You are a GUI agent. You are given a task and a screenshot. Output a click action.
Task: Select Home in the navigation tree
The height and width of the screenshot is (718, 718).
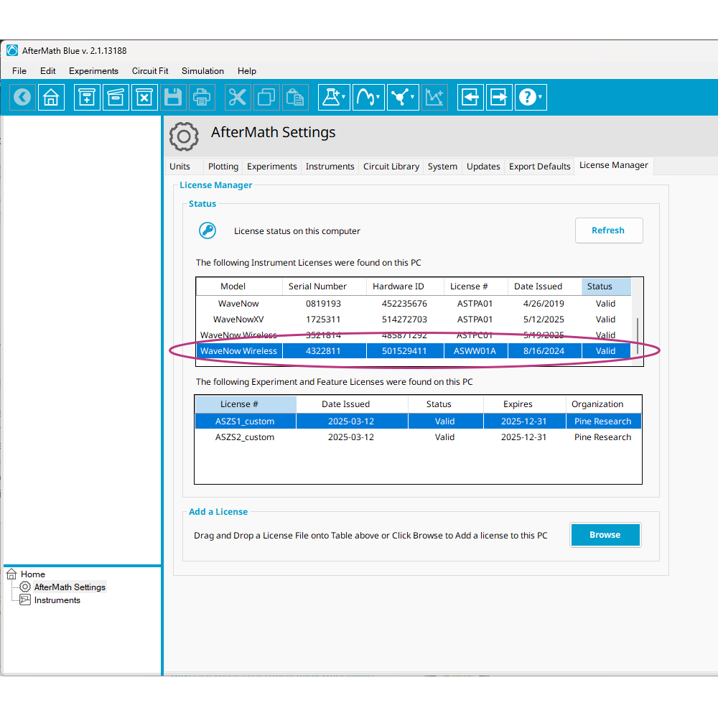(33, 574)
